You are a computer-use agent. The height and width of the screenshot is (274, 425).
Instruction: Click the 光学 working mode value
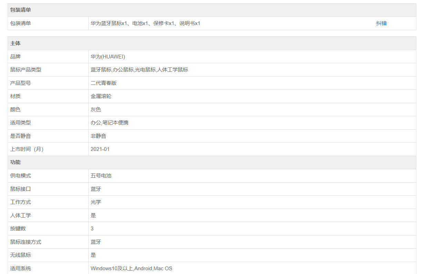coord(96,202)
